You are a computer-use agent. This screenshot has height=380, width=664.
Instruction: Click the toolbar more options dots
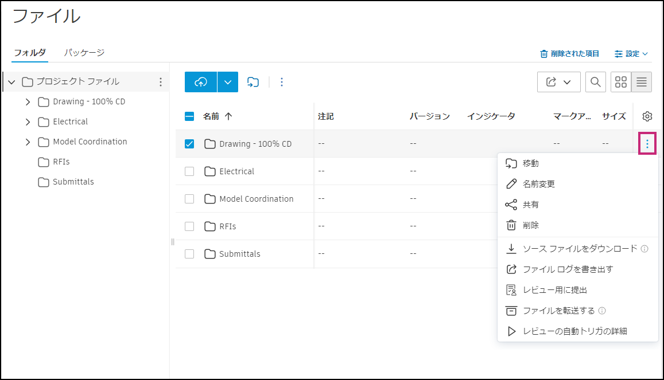click(281, 82)
